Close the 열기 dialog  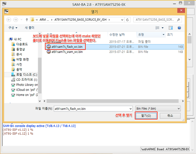(x=181, y=11)
